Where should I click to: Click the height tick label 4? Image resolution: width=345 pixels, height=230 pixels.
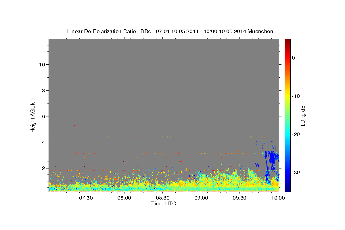click(43, 142)
